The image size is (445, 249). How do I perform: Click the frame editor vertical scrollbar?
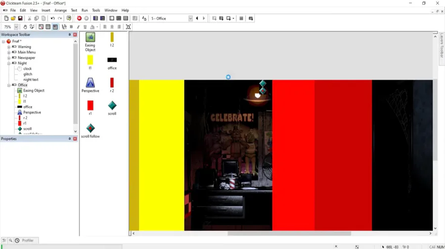[435, 119]
